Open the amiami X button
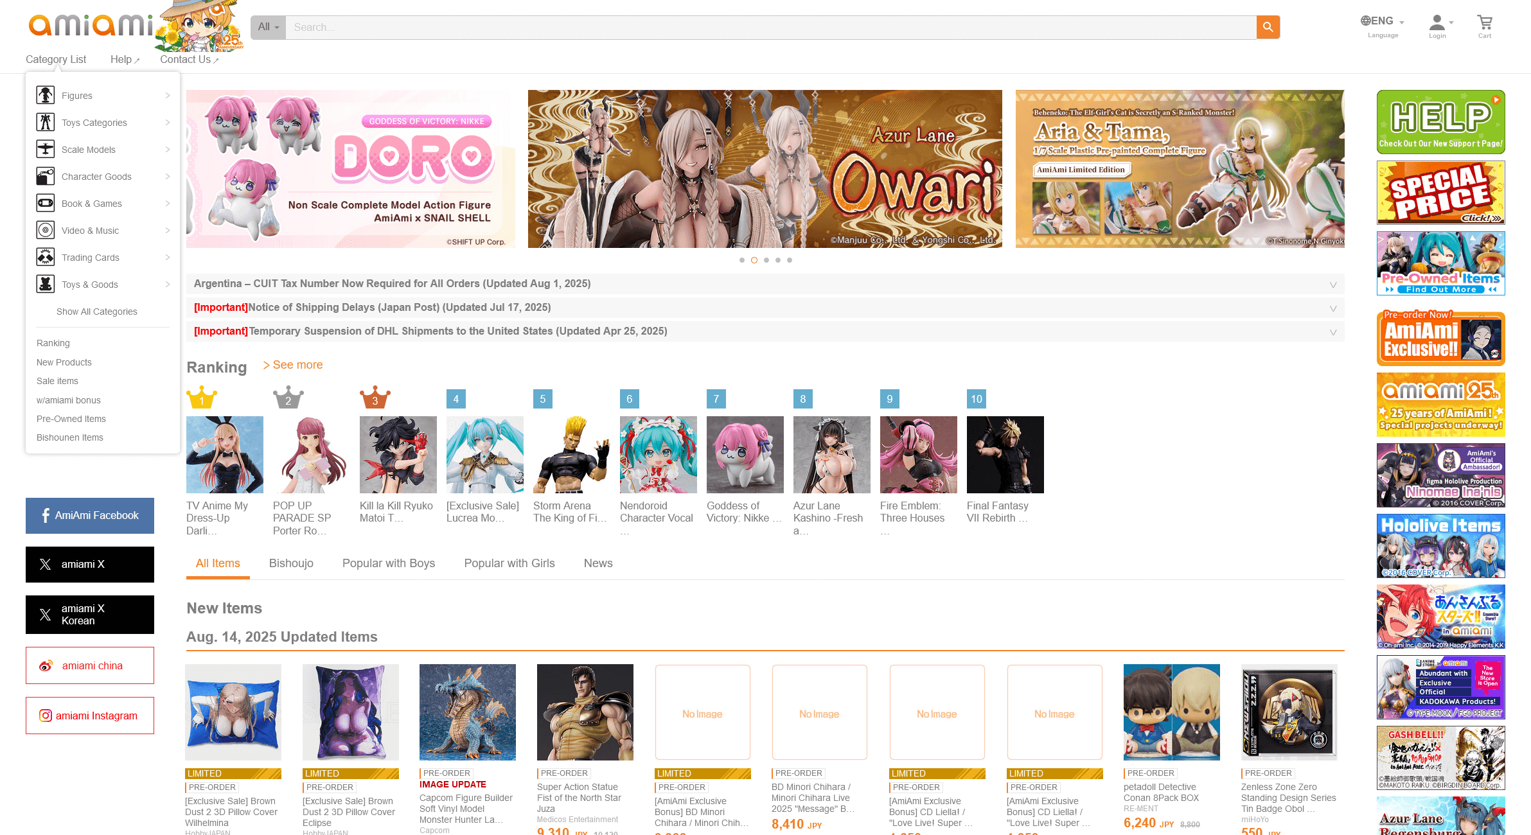Viewport: 1531px width, 835px height. [90, 565]
